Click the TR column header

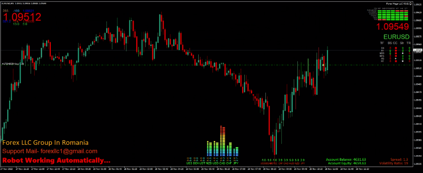click(x=409, y=43)
